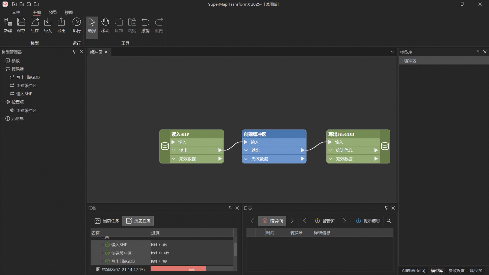Switch to 历史任务 view
The height and width of the screenshot is (275, 489).
[138, 221]
